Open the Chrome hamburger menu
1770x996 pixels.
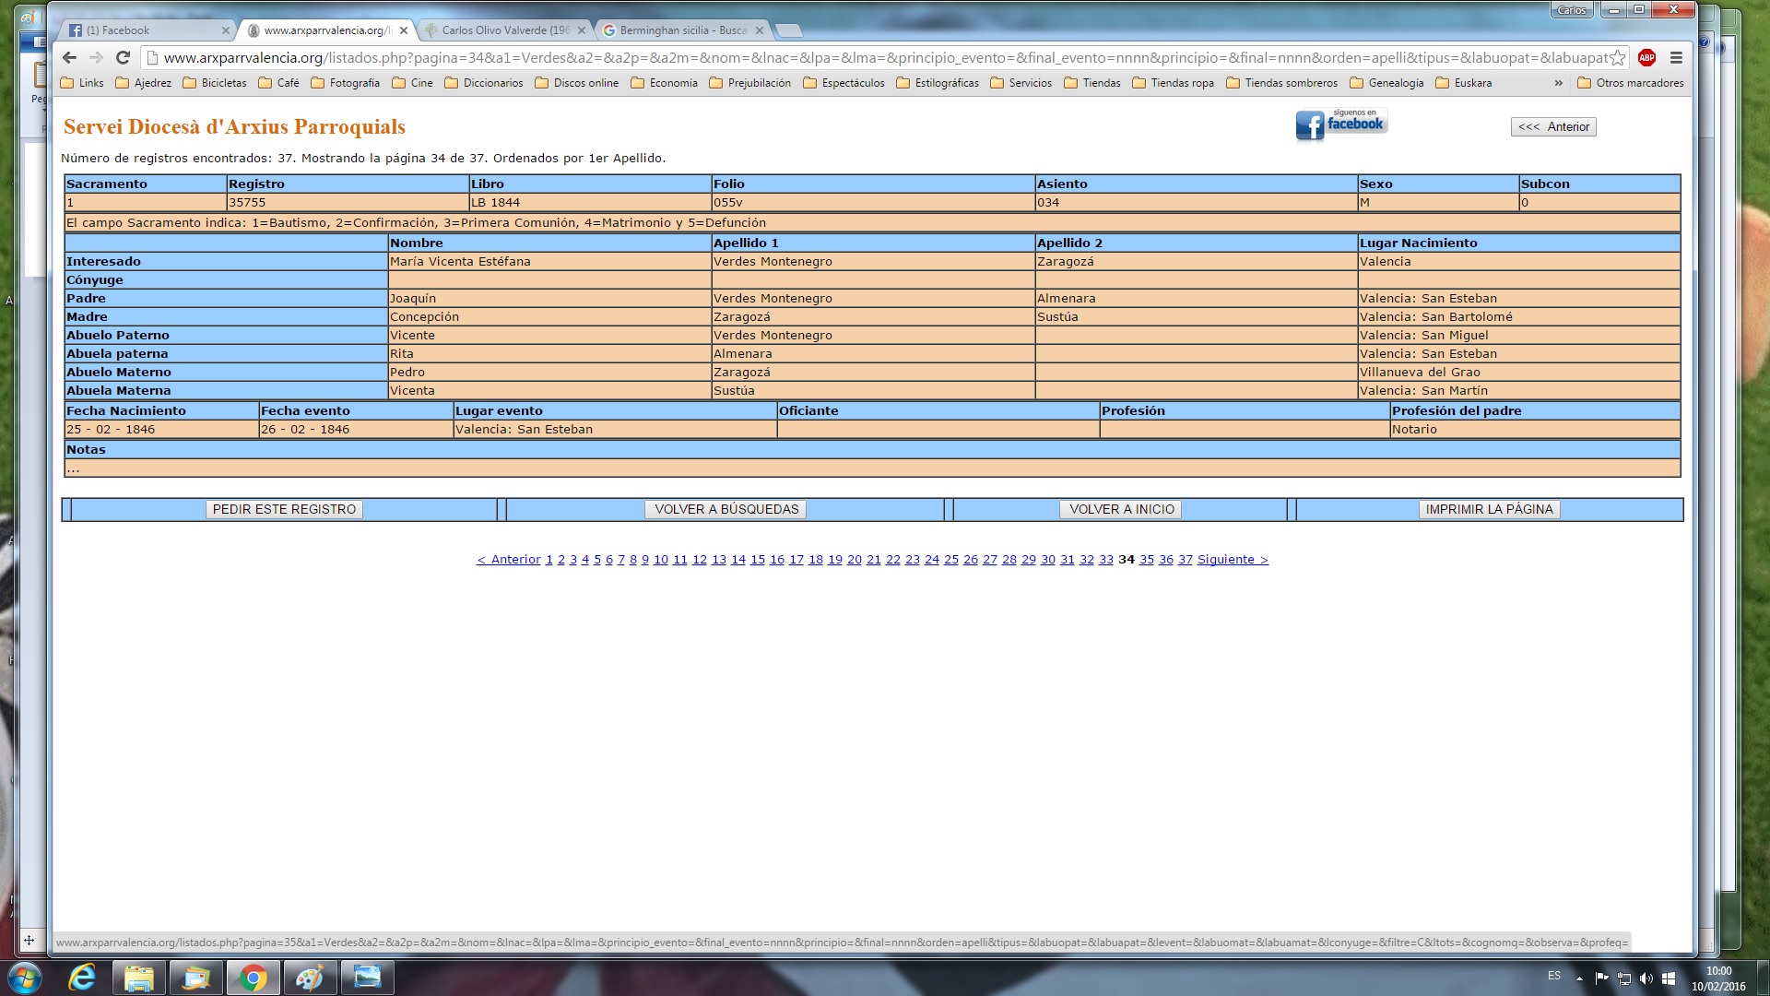tap(1676, 57)
